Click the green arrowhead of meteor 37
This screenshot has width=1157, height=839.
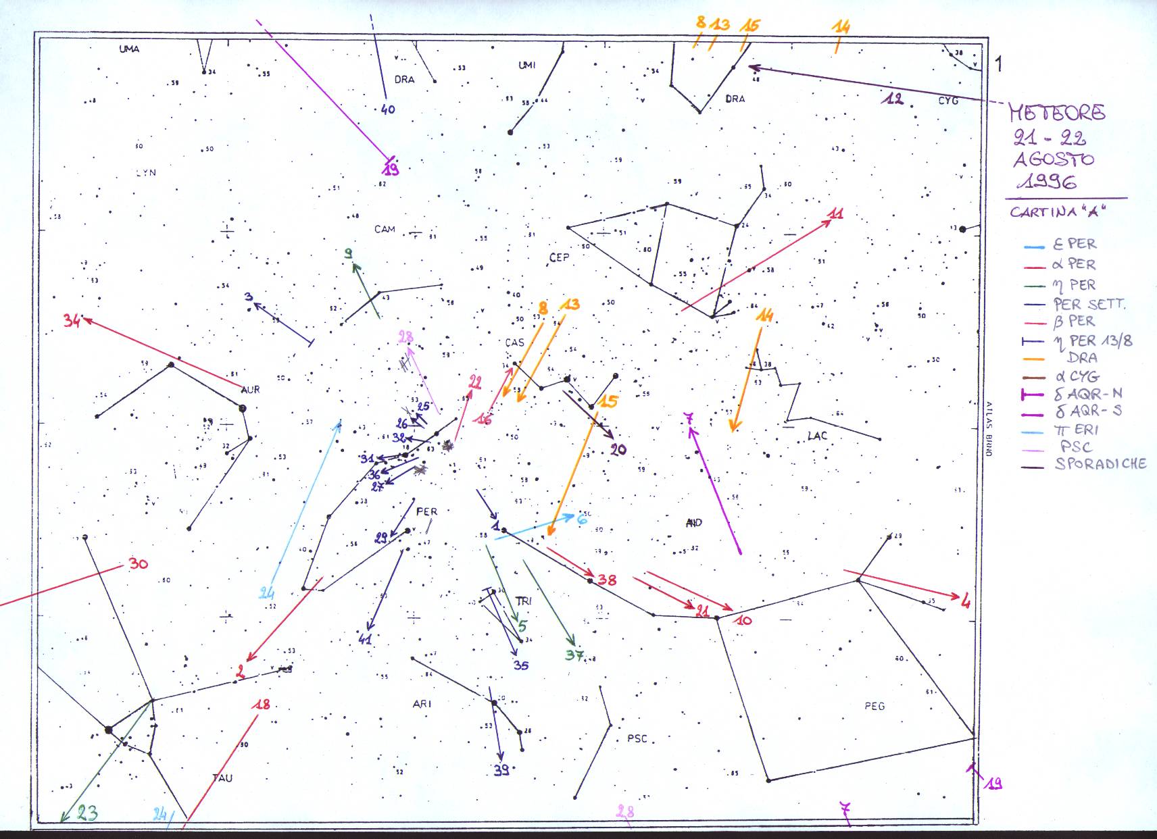[573, 644]
